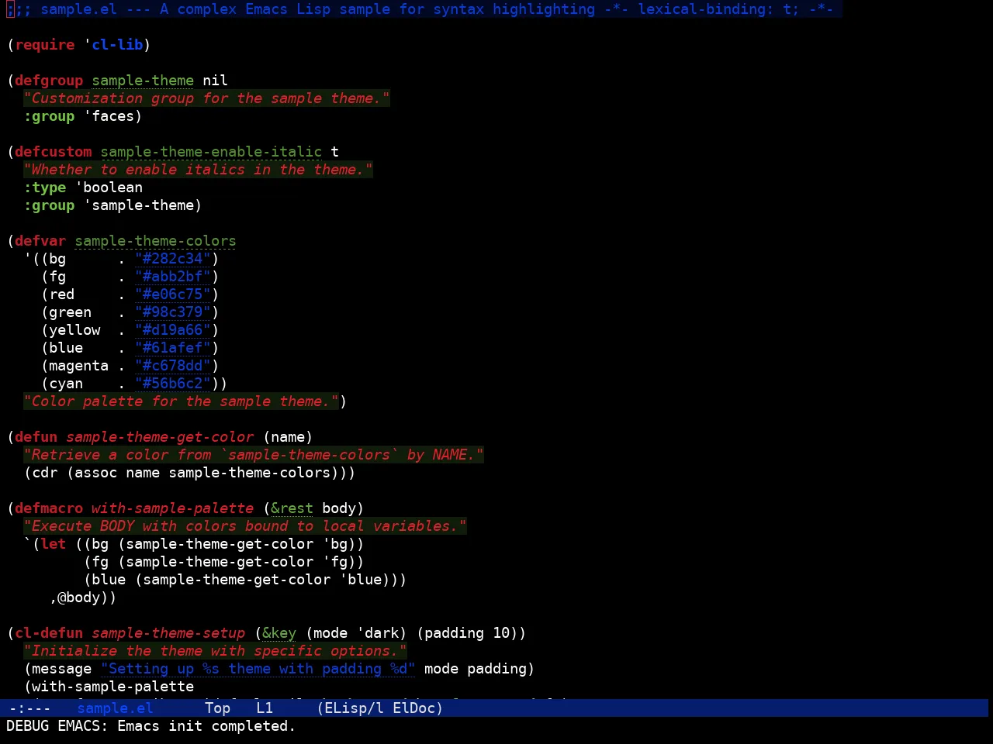Click the color string "#abb2bf"

click(173, 276)
